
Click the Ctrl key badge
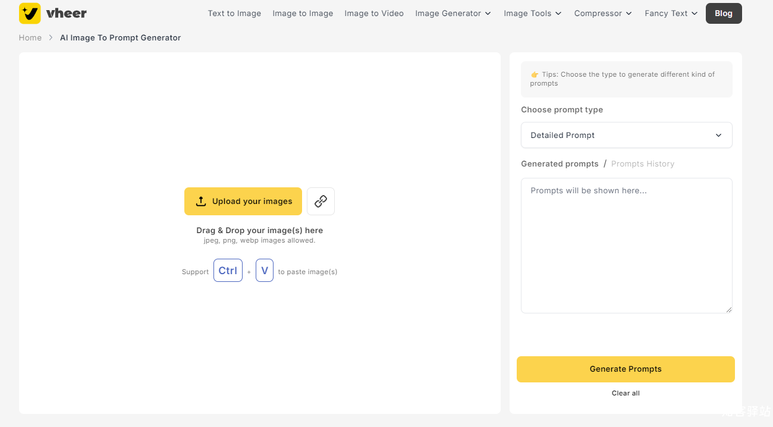point(228,271)
